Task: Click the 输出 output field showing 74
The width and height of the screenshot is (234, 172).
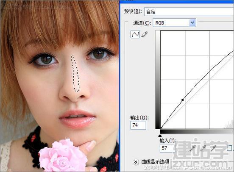Action: (x=138, y=125)
